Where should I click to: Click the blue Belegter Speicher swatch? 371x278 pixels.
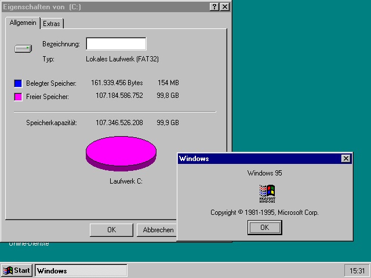(18, 83)
